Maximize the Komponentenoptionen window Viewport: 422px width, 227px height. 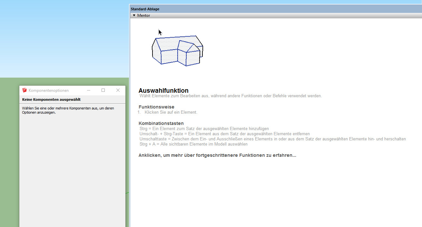[x=103, y=90]
